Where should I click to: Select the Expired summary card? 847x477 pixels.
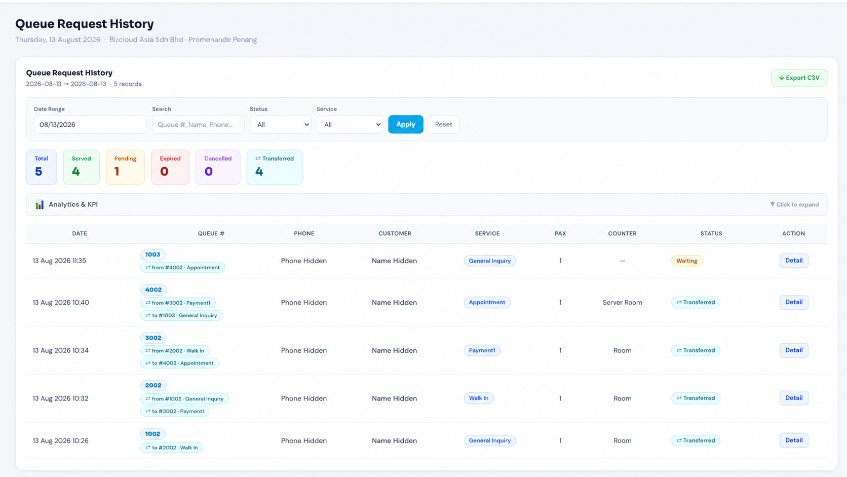(x=170, y=167)
